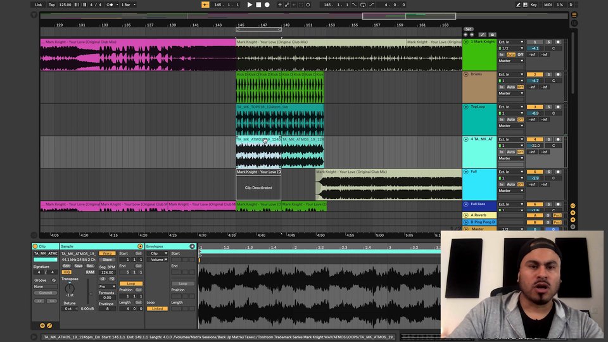The image size is (608, 342).
Task: Click the sample Save button
Action: point(79,266)
